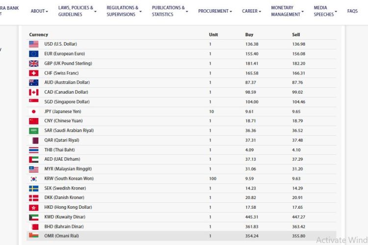Click the Oman flag icon

pos(33,235)
